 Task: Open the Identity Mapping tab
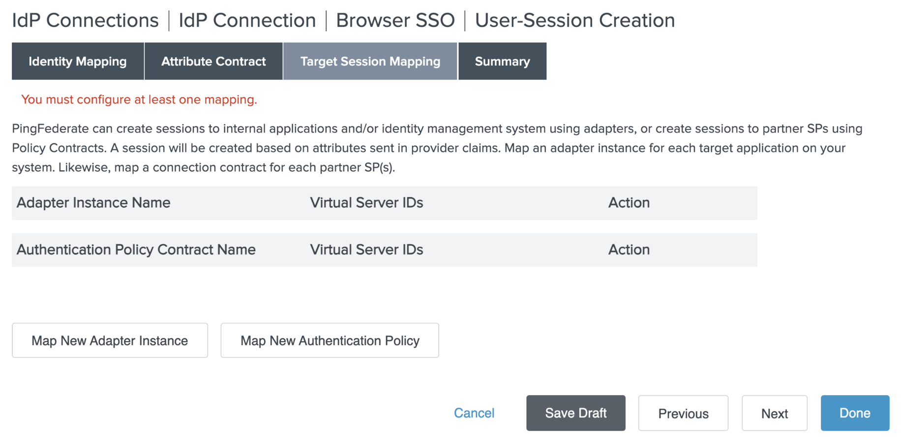78,62
